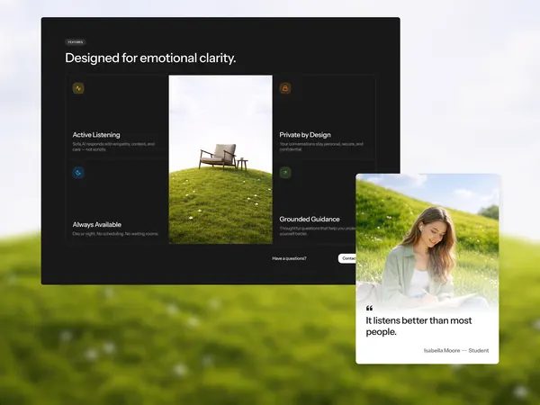Click the Active Listening description about empathy

coord(113,147)
